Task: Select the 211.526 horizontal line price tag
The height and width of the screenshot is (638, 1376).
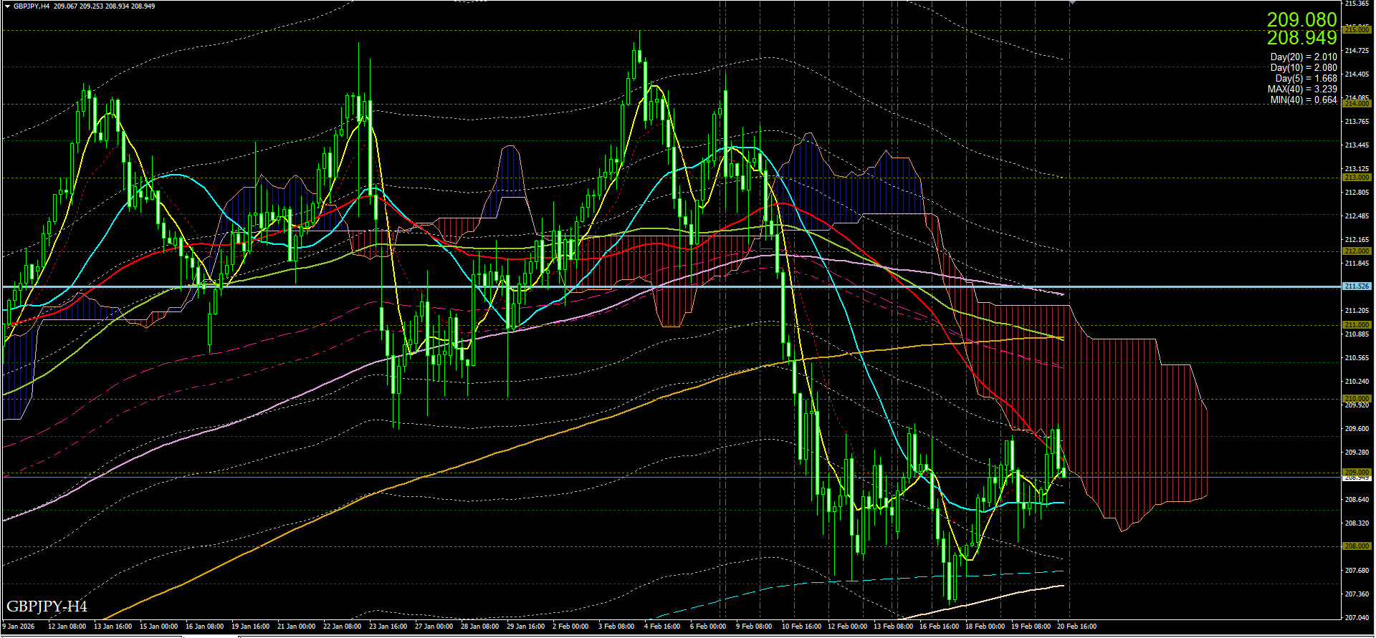Action: coord(1357,286)
